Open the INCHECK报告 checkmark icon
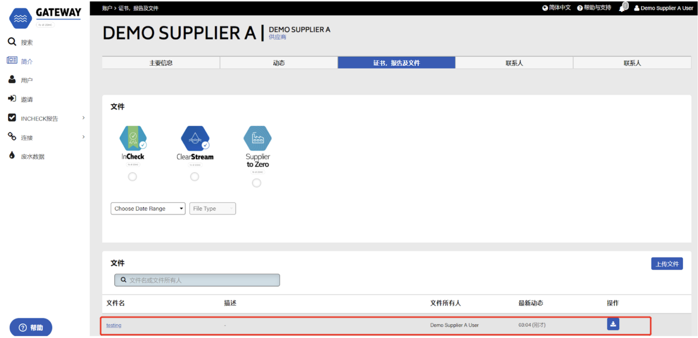The width and height of the screenshot is (698, 338). point(12,118)
